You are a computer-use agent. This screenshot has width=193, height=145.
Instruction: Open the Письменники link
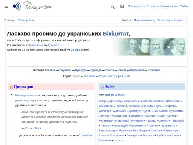click(138, 126)
